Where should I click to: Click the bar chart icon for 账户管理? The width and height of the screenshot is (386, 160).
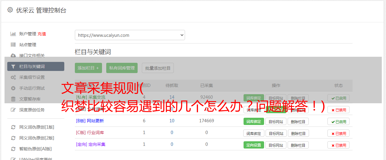13,34
